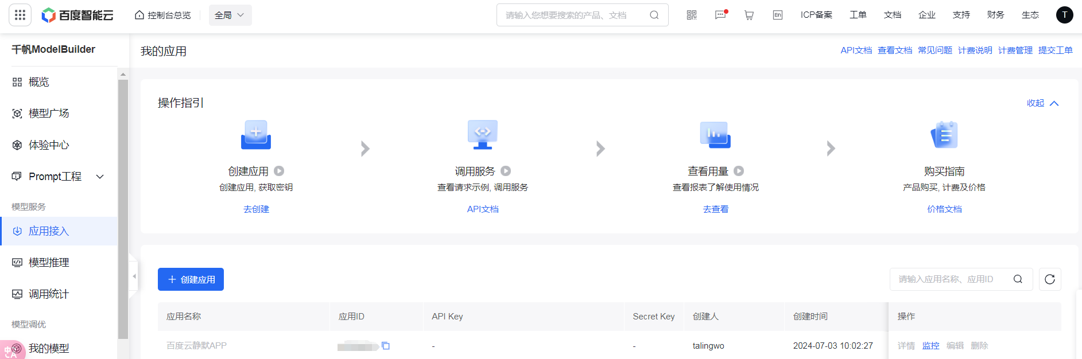
Task: Copy the application ID with copy icon
Action: (386, 346)
